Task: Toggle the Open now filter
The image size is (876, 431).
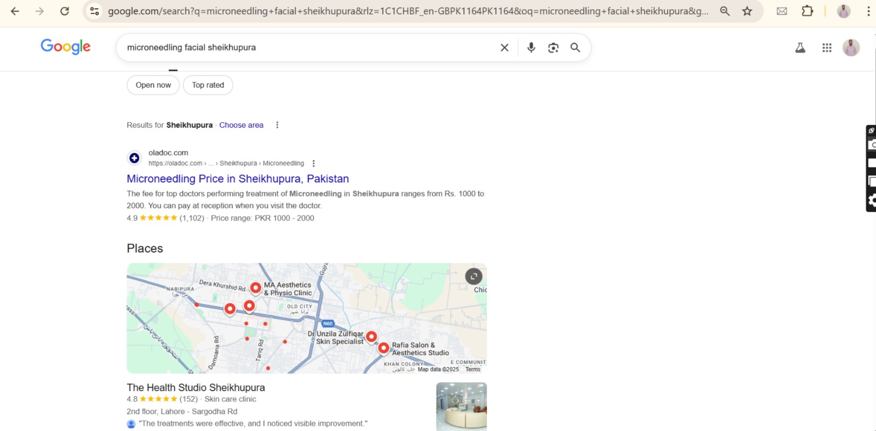Action: click(153, 85)
